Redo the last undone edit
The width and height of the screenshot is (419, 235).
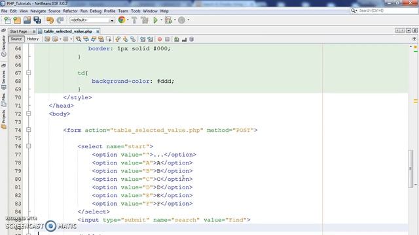point(60,20)
